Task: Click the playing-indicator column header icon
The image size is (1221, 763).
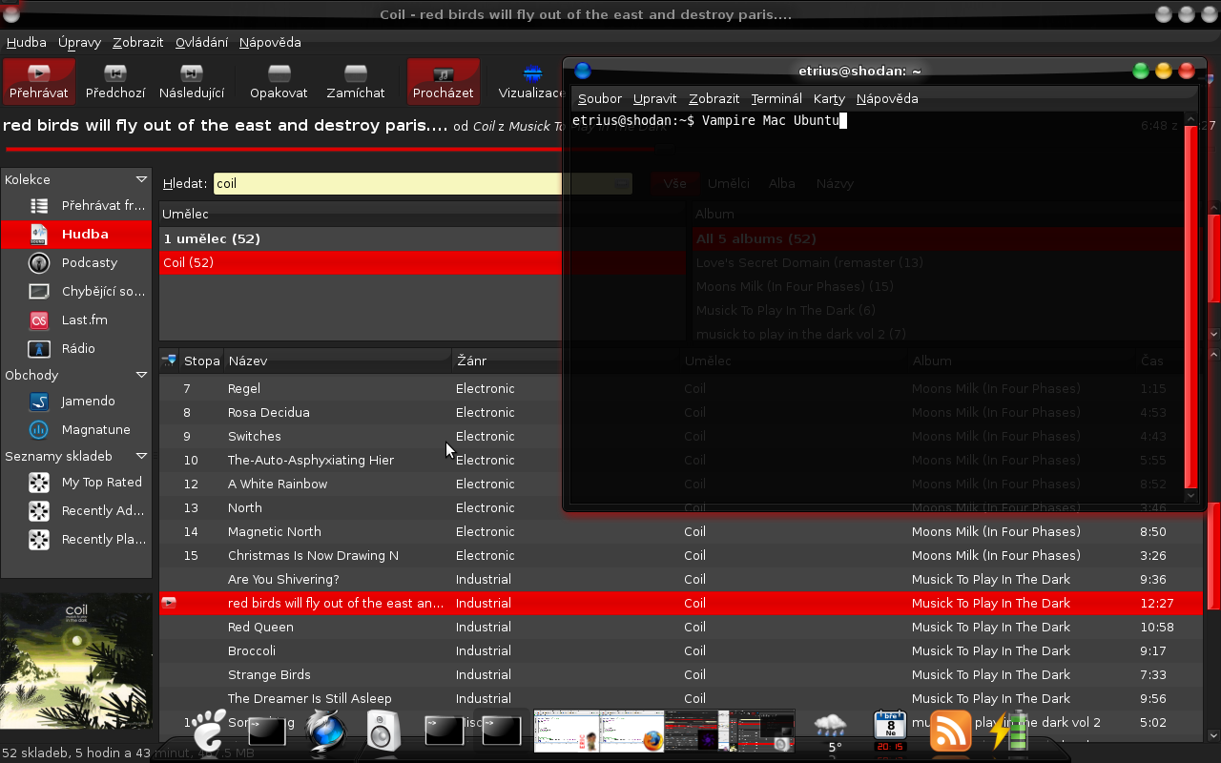Action: [x=169, y=361]
